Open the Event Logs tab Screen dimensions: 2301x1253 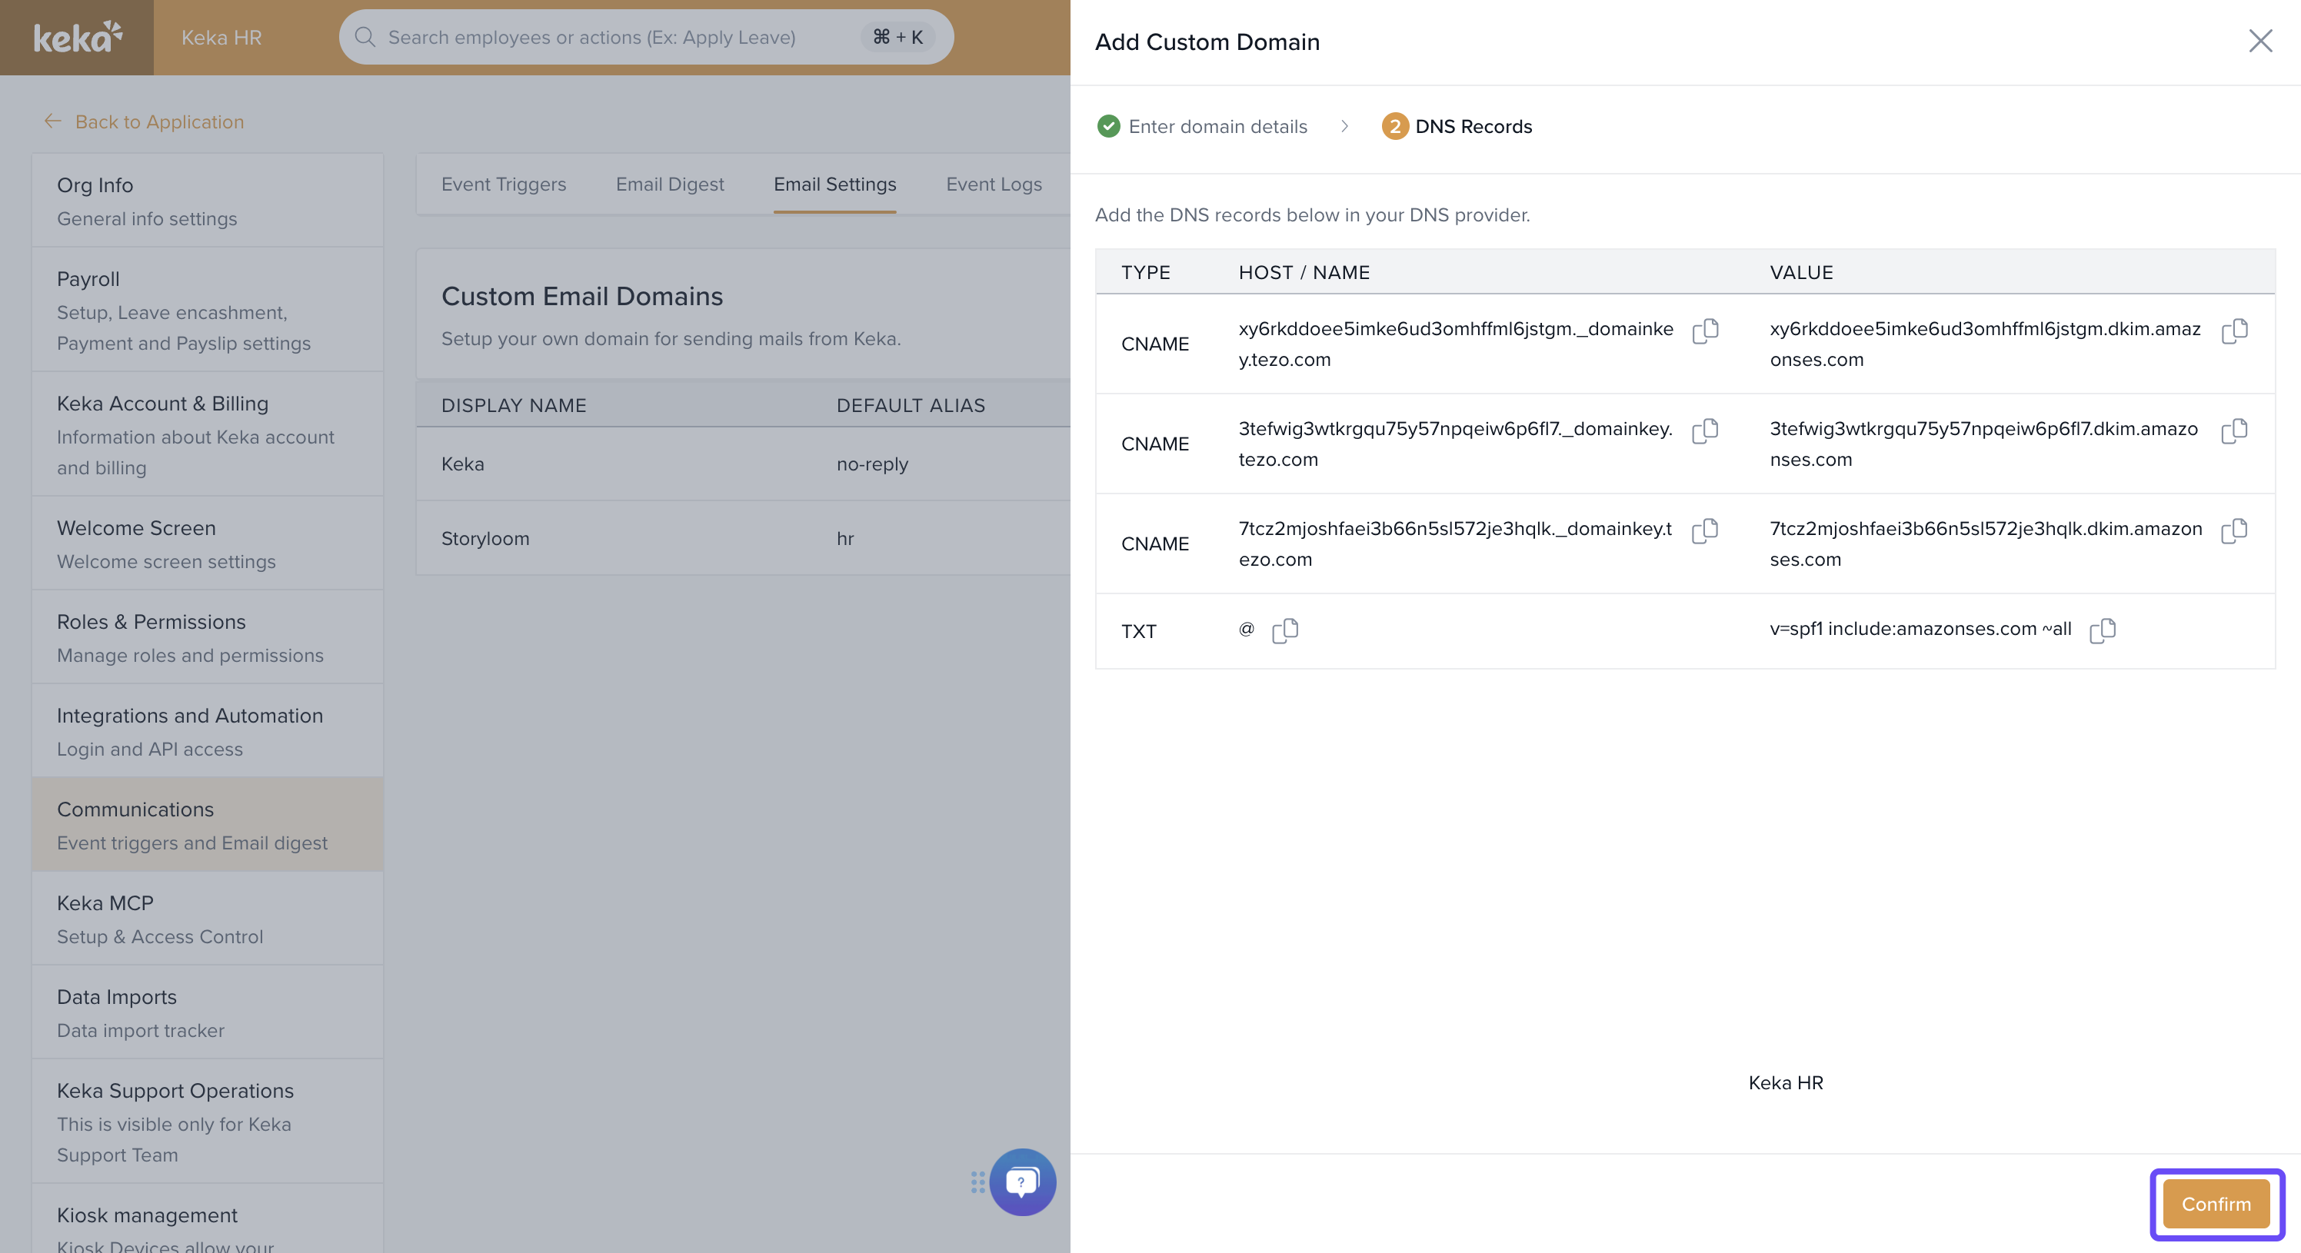[994, 184]
